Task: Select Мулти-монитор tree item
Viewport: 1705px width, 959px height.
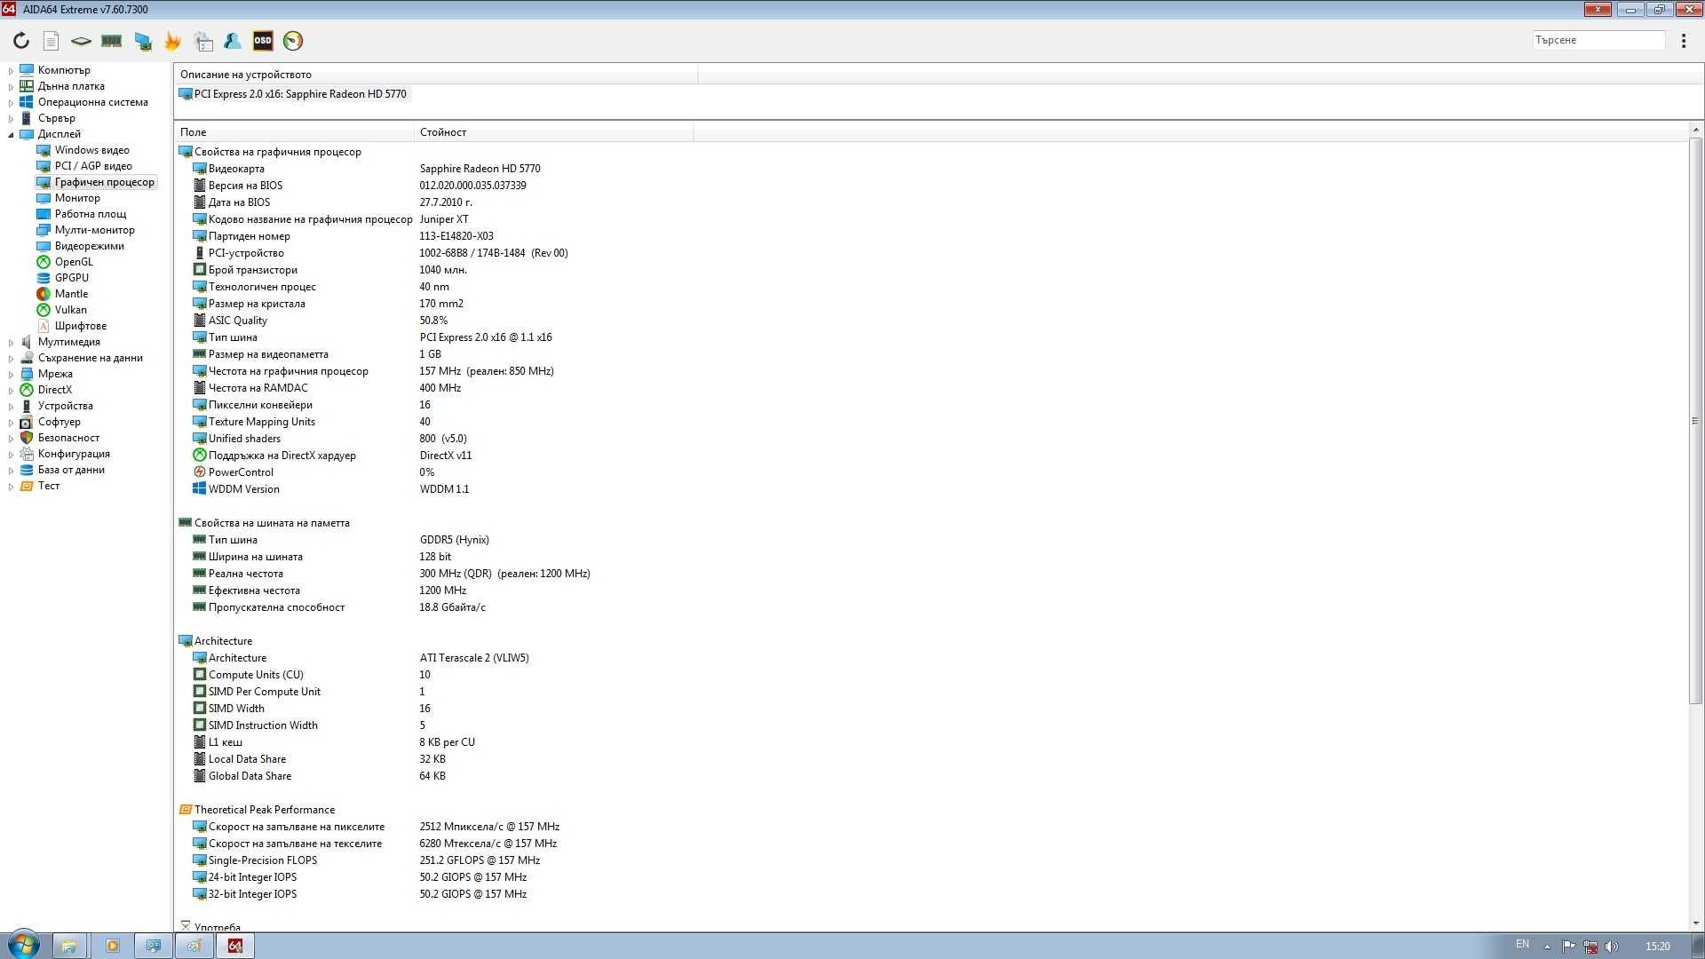Action: (x=94, y=230)
